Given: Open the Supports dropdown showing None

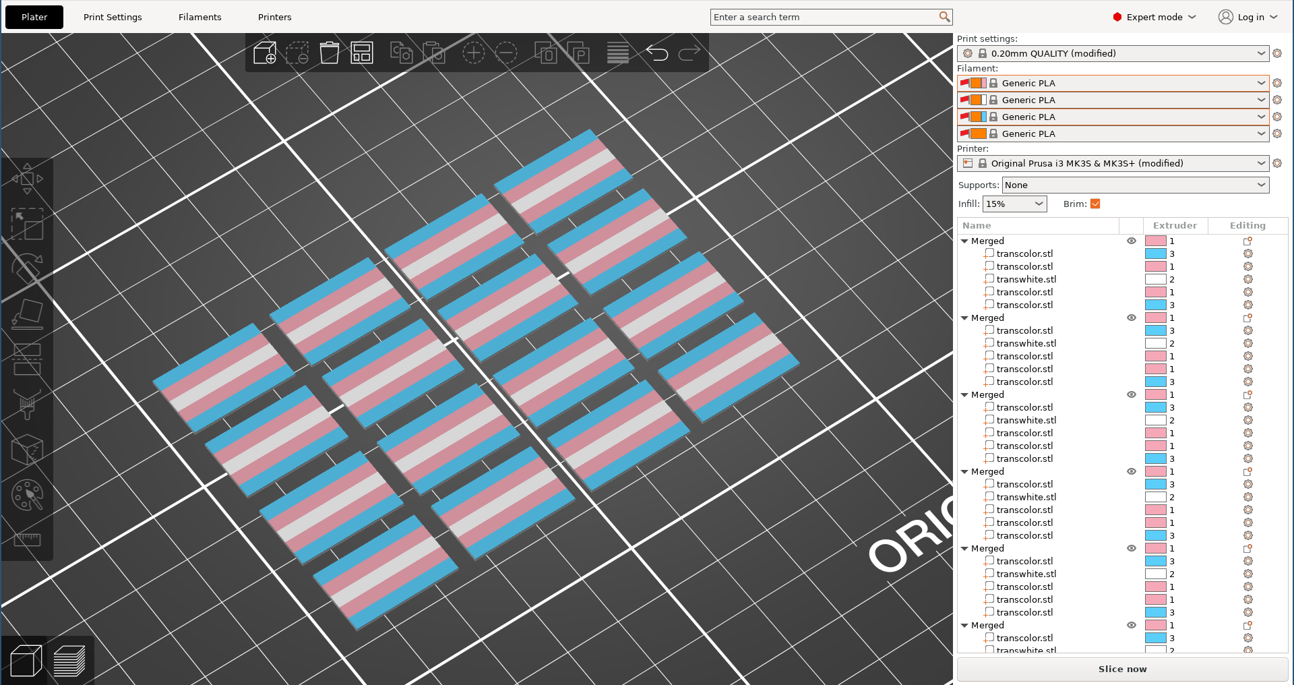Looking at the screenshot, I should (x=1136, y=185).
